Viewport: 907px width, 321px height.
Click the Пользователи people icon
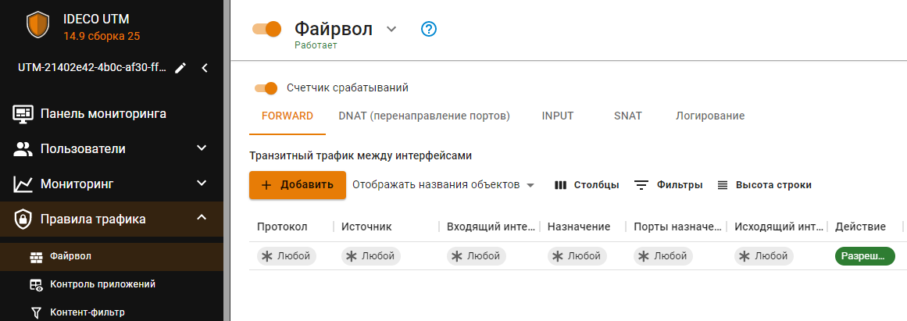(x=23, y=148)
